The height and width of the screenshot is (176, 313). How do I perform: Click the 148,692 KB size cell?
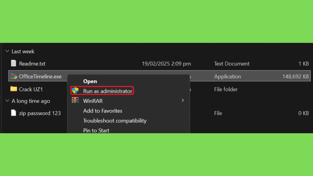tap(296, 76)
